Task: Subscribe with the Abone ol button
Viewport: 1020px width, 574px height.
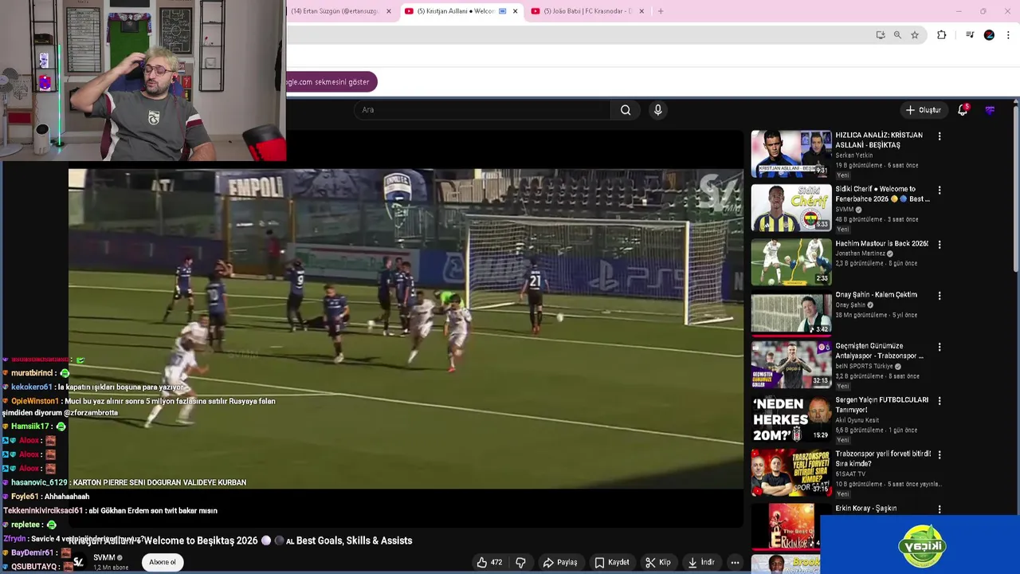Action: pos(163,562)
